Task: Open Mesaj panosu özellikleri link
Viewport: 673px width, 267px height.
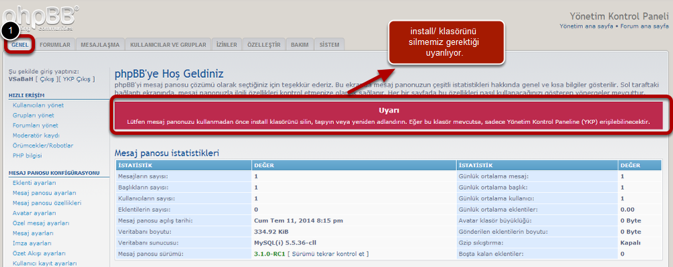Action: point(47,203)
